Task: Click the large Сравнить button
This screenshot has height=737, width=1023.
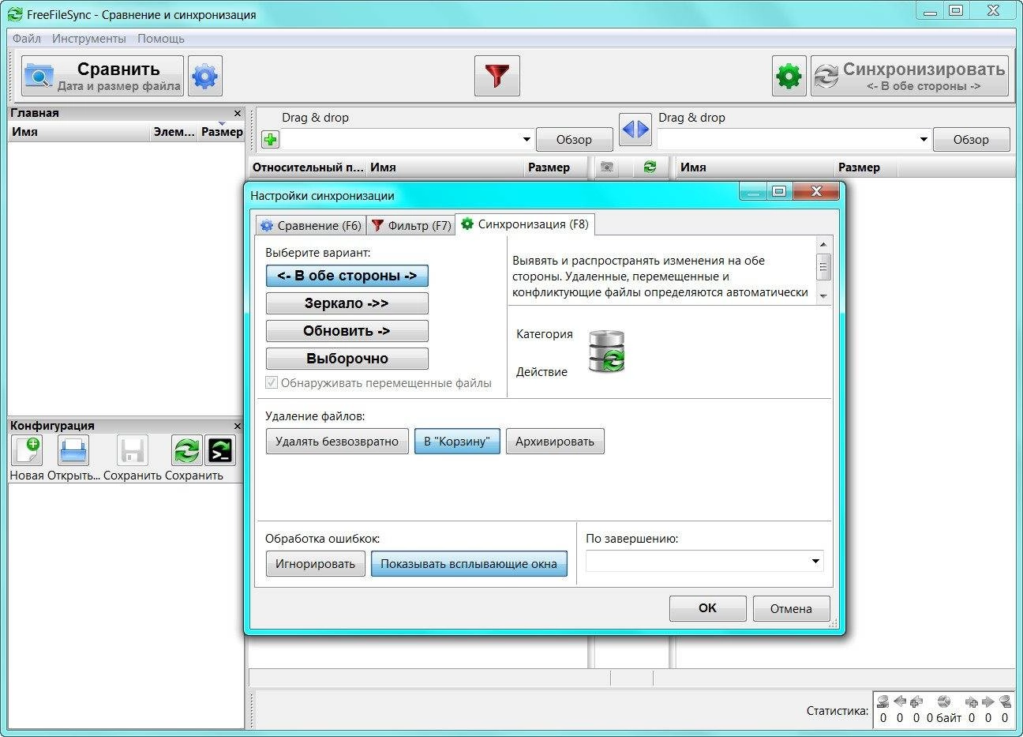Action: pos(103,76)
